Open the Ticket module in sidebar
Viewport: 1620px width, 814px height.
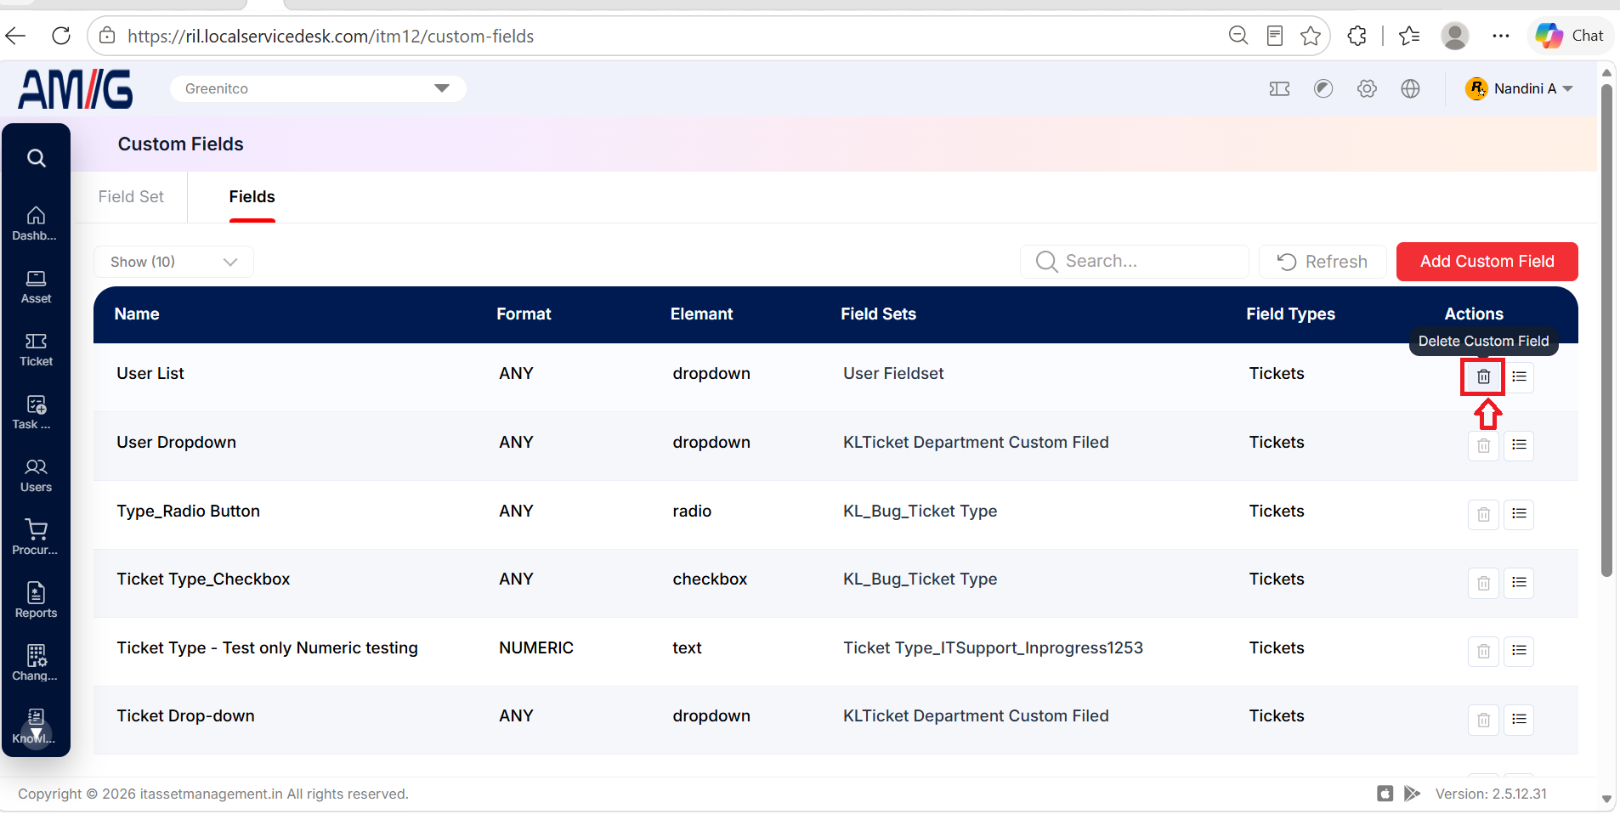coord(36,350)
